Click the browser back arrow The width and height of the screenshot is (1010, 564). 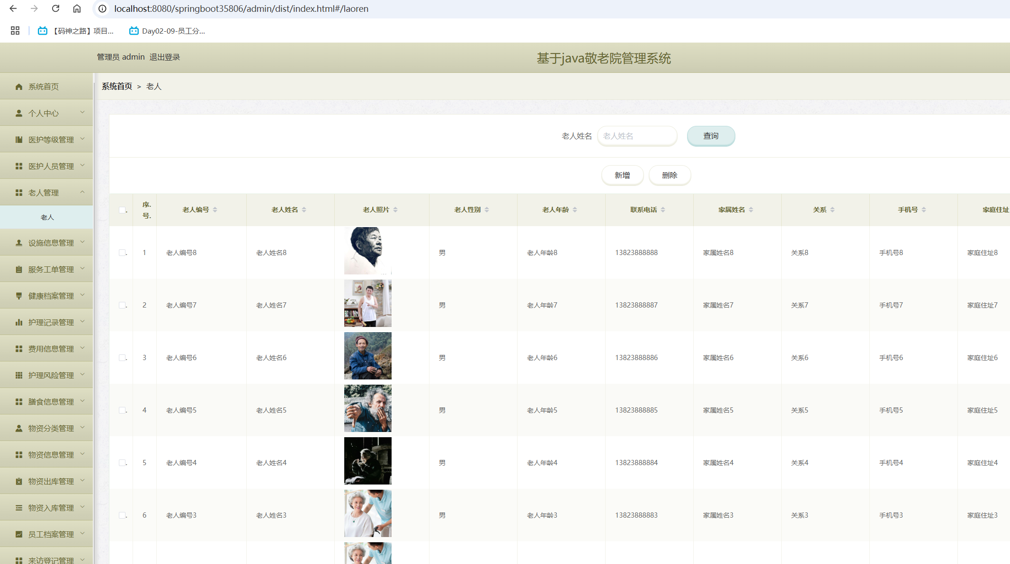(x=13, y=9)
